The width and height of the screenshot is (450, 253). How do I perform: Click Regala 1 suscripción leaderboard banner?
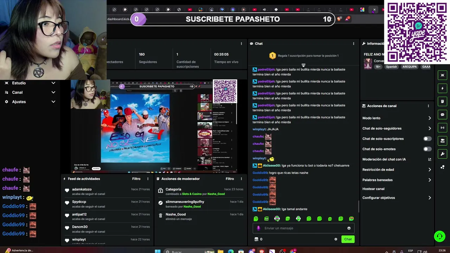[x=303, y=56]
